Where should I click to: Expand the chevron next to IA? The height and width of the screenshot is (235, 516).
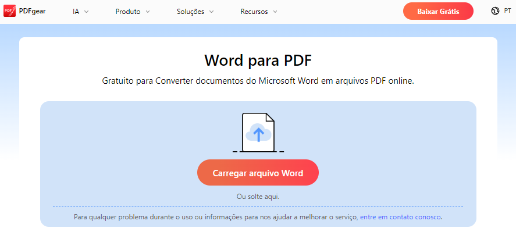[x=87, y=12]
